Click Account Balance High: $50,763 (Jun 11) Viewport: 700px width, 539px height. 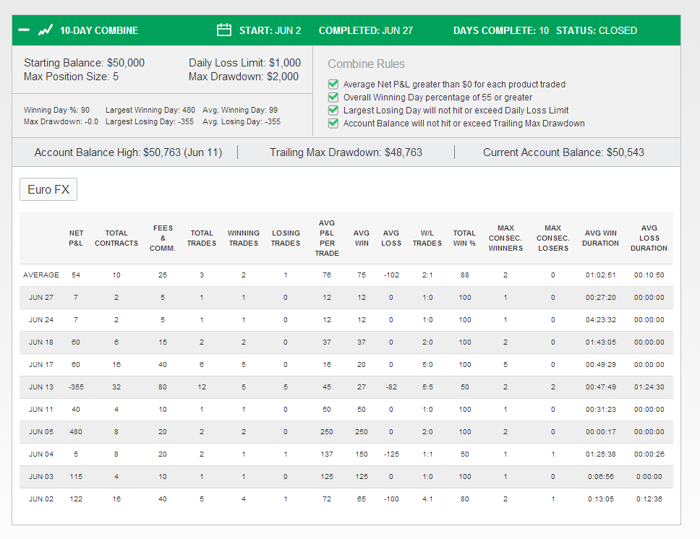click(x=128, y=152)
